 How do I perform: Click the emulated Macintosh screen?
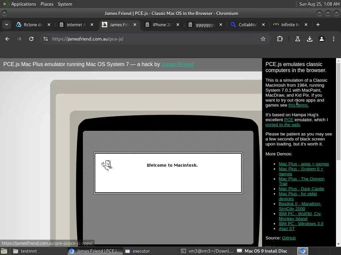pos(168,188)
